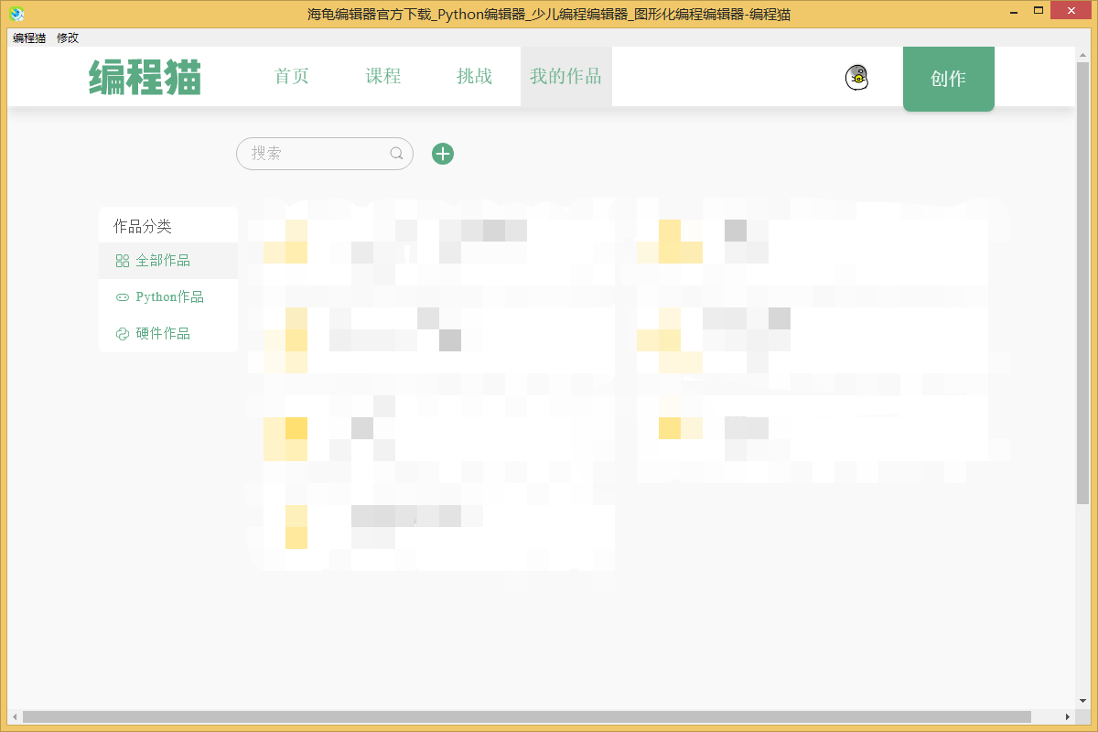
Task: Open the 修改 menu
Action: [68, 38]
